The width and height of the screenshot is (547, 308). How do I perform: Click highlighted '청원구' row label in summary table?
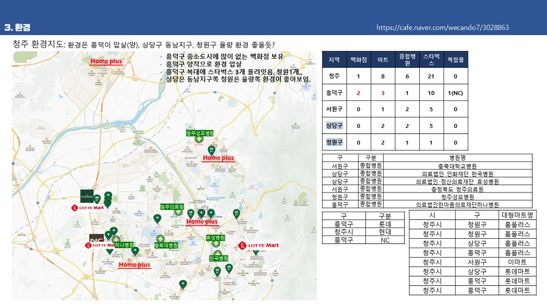(334, 142)
